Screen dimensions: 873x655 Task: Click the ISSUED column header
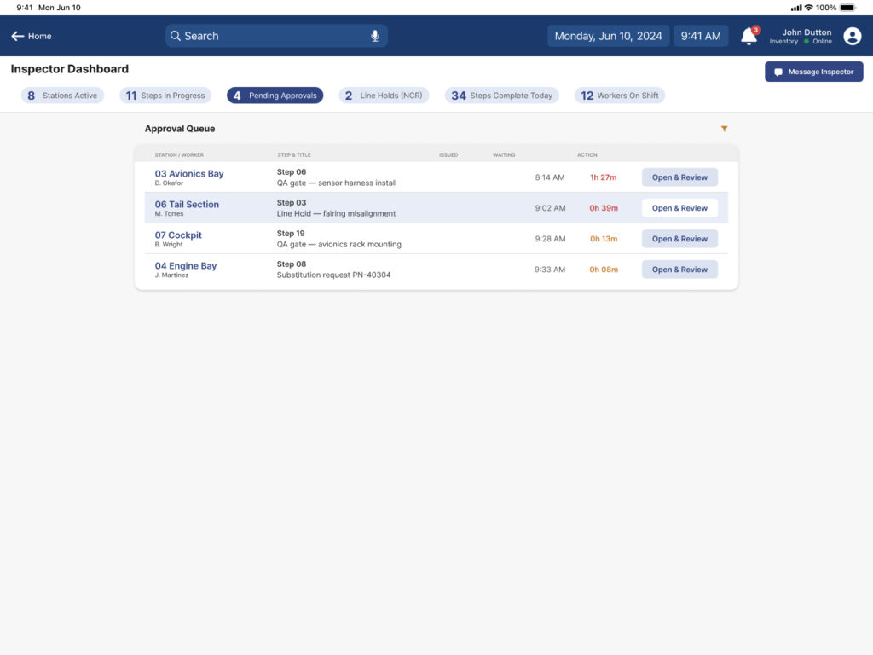pos(448,155)
